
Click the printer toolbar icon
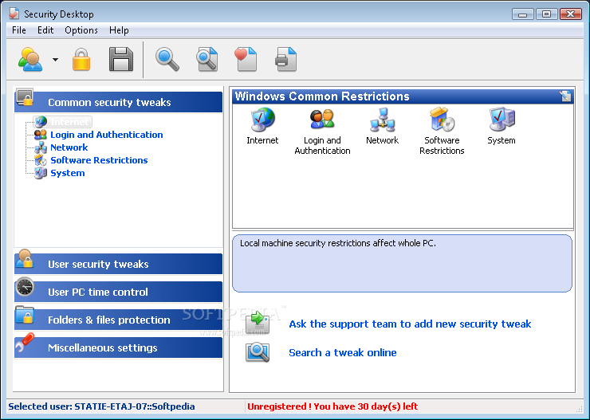point(286,60)
